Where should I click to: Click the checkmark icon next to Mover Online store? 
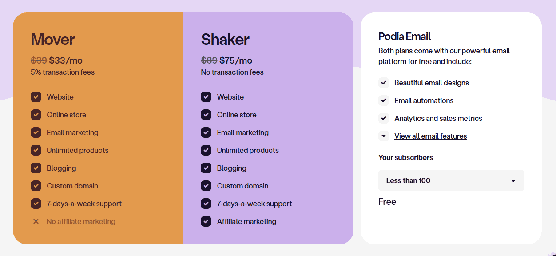[36, 115]
